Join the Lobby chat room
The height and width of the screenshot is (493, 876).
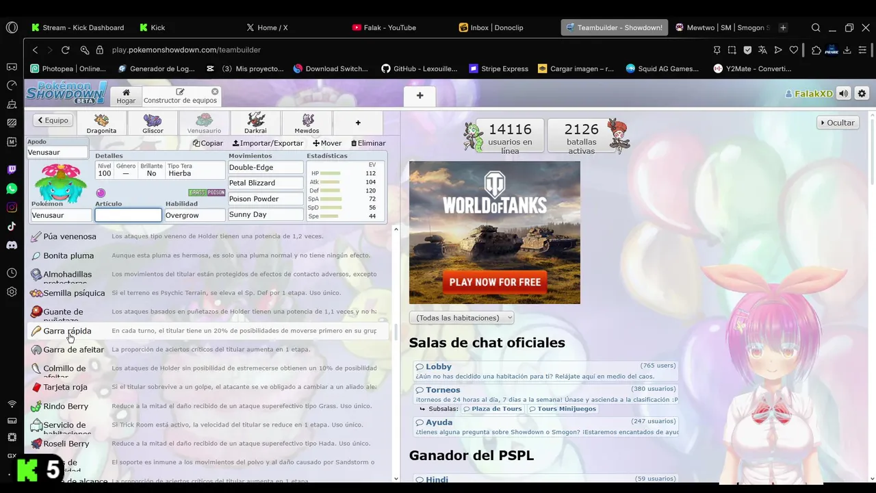[x=545, y=371]
